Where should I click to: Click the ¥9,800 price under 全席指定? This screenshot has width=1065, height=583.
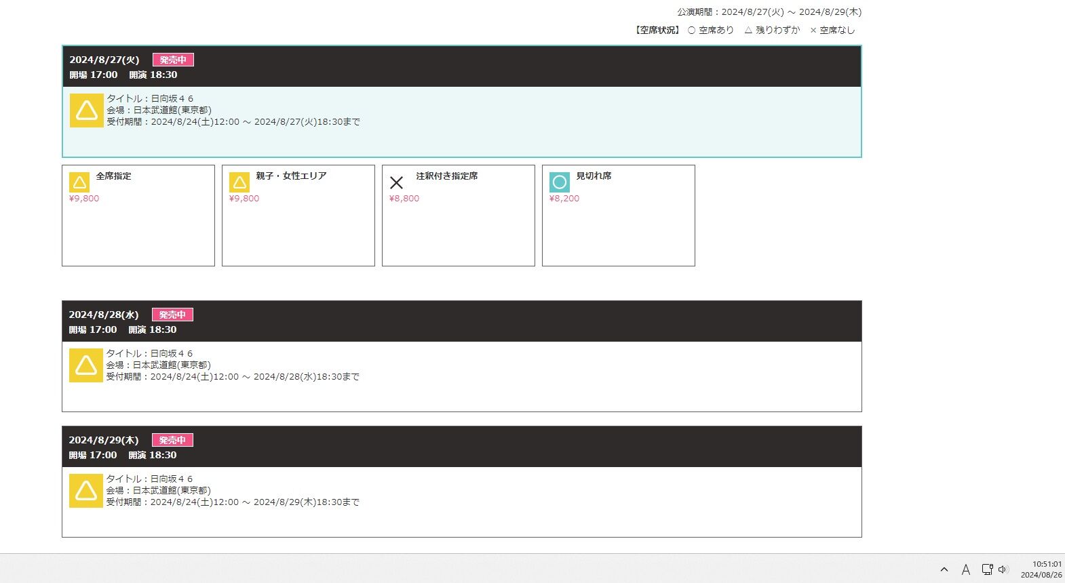pyautogui.click(x=84, y=199)
